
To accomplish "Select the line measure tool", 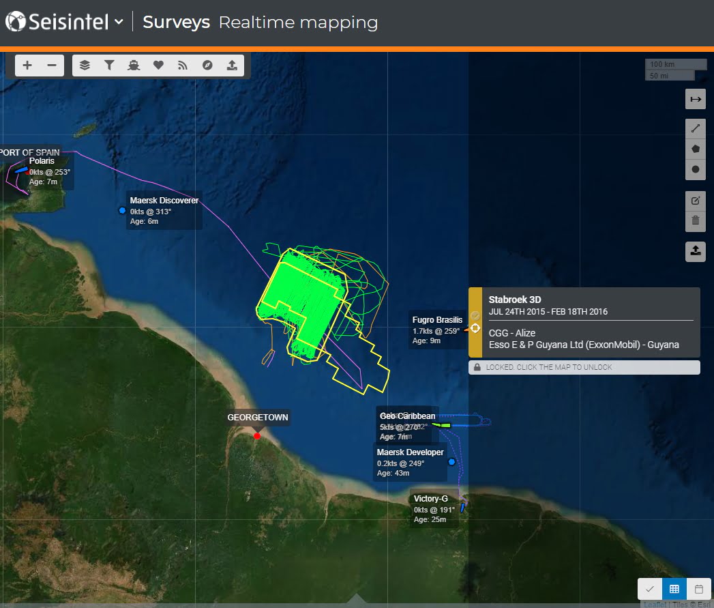I will point(696,128).
